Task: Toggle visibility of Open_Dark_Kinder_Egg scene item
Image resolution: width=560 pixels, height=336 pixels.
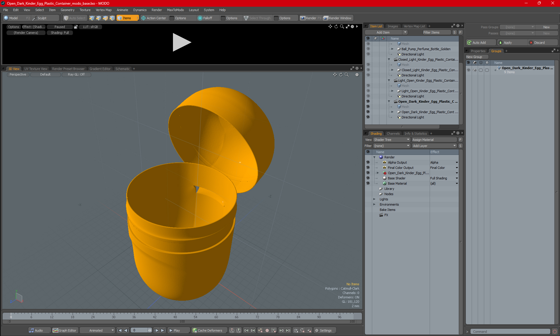Action: tap(368, 101)
